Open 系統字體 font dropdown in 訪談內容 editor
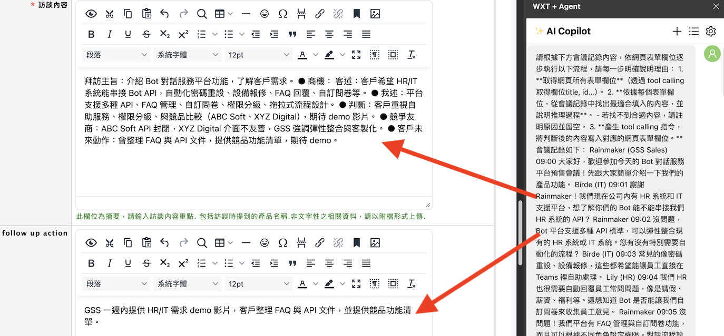The width and height of the screenshot is (724, 336). (x=188, y=55)
